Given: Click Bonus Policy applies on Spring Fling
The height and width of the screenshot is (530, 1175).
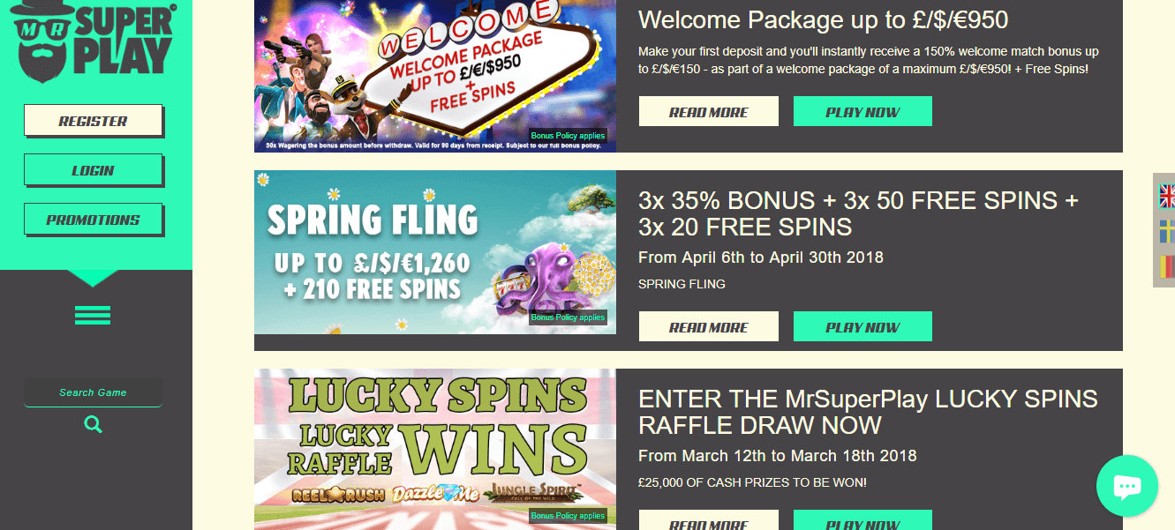Looking at the screenshot, I should (x=568, y=317).
